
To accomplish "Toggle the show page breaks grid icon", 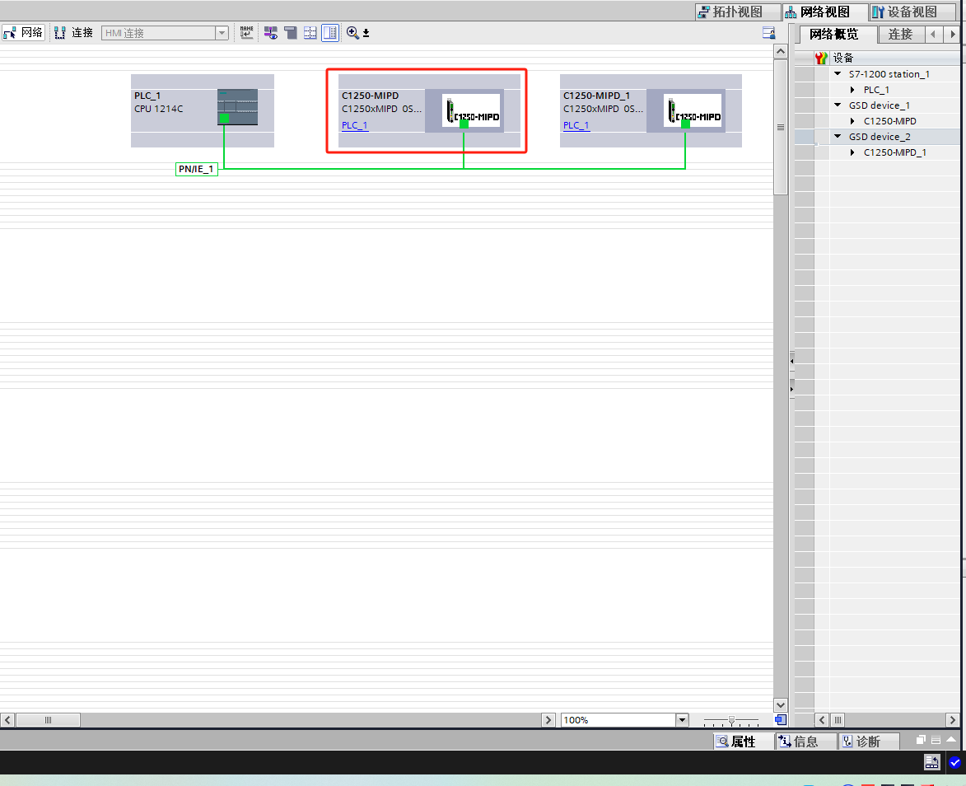I will click(310, 33).
